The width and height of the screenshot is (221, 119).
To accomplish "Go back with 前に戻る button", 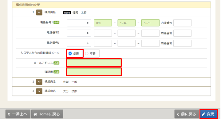I will pos(187,114).
